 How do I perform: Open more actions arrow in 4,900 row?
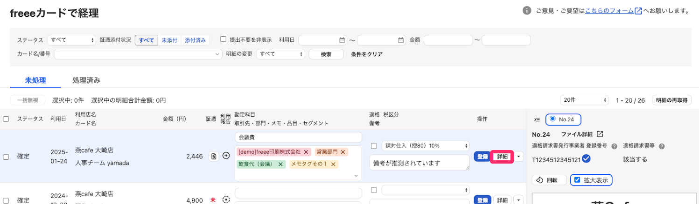(x=519, y=200)
